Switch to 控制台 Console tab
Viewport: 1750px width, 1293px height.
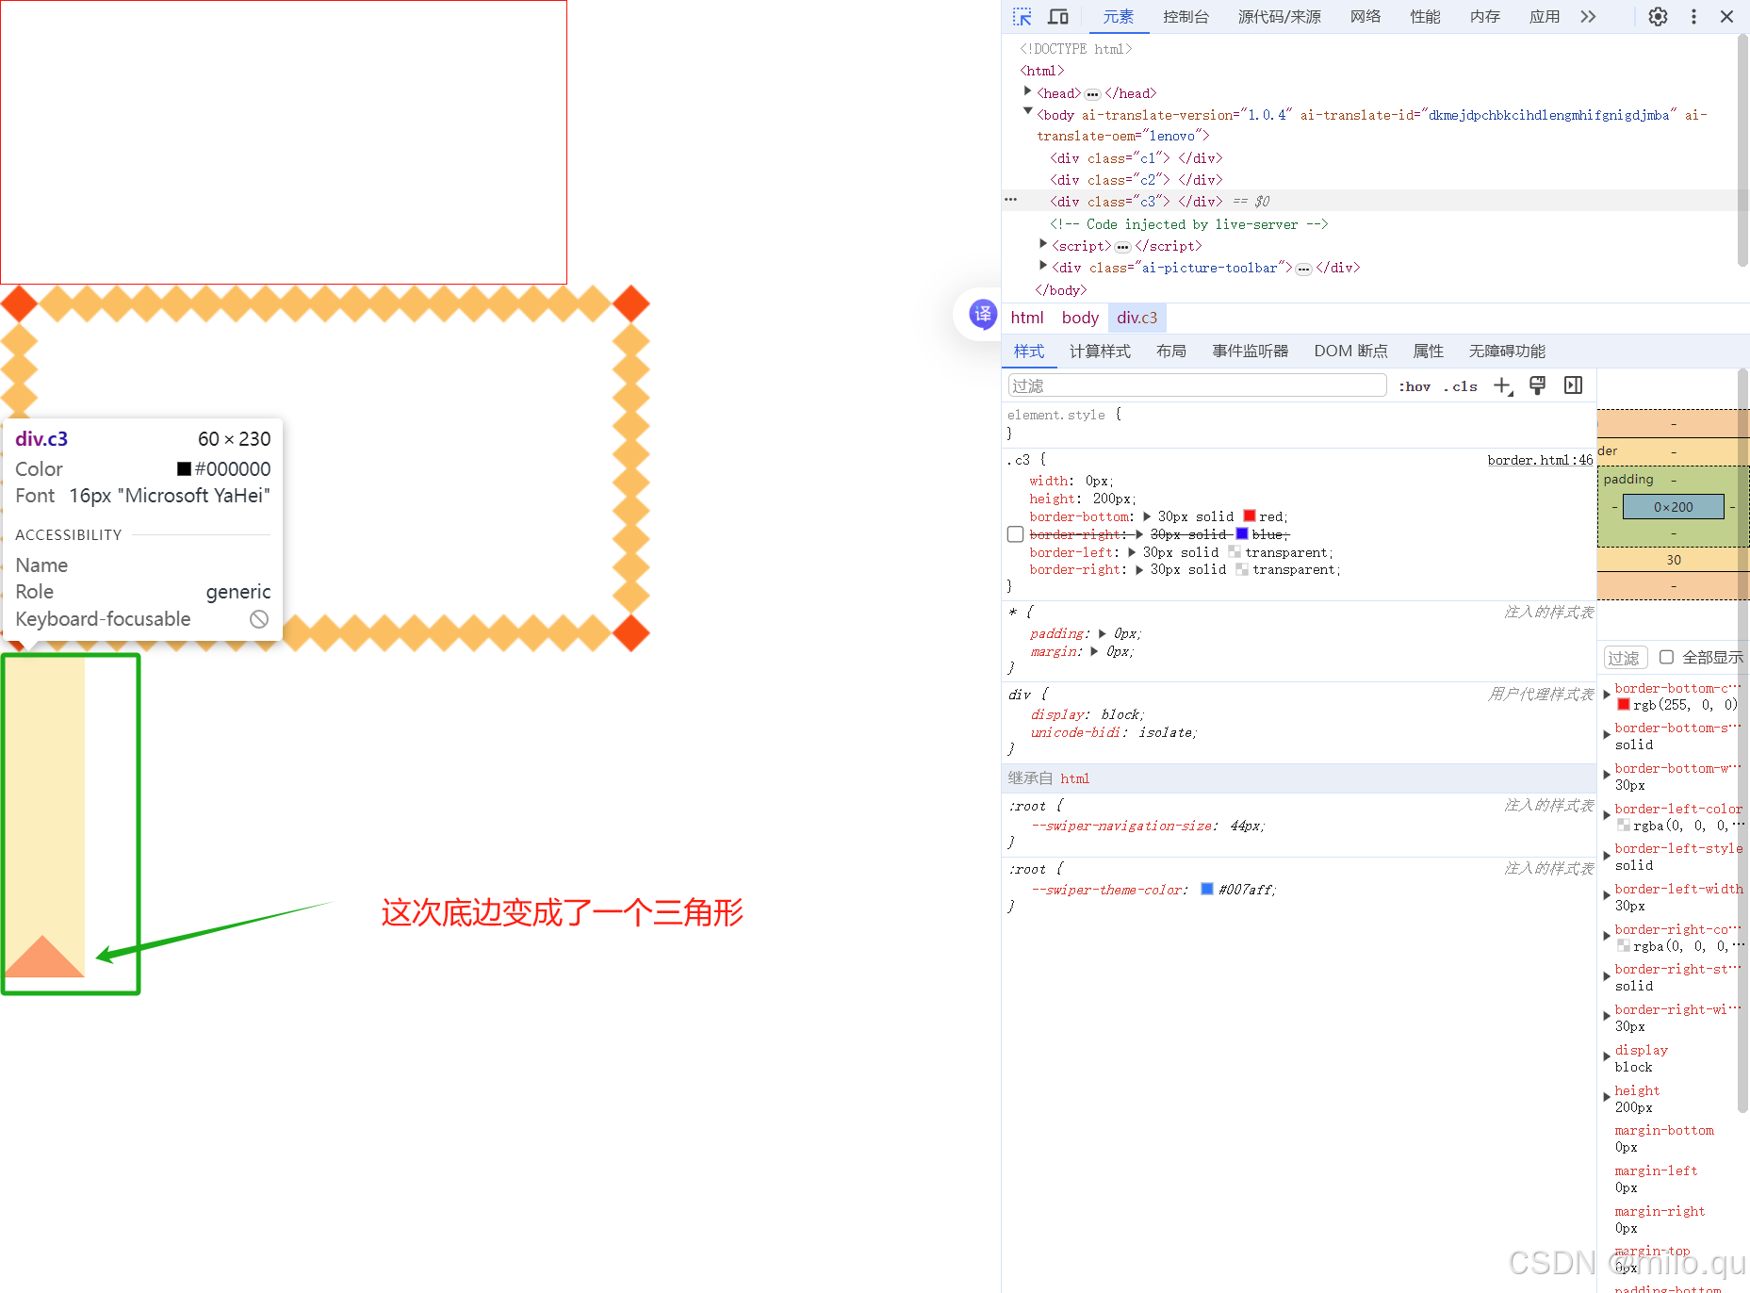(x=1186, y=17)
